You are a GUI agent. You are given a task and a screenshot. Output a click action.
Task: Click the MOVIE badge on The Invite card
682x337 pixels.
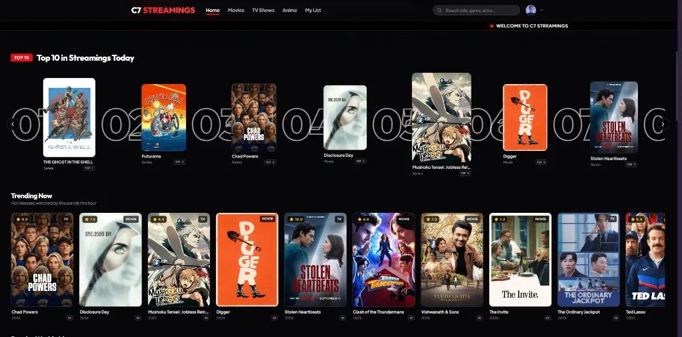pos(541,219)
